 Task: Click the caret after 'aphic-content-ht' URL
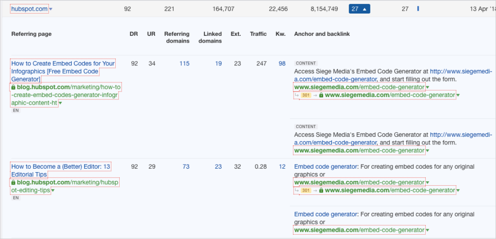(61, 103)
